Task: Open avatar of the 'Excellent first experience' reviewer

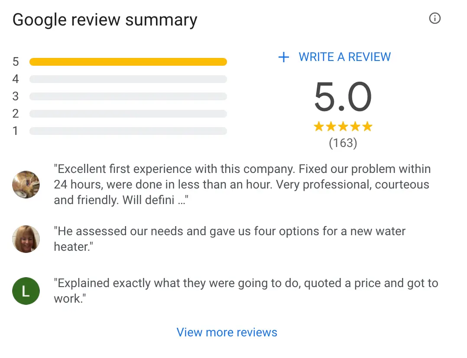Action: pos(26,185)
